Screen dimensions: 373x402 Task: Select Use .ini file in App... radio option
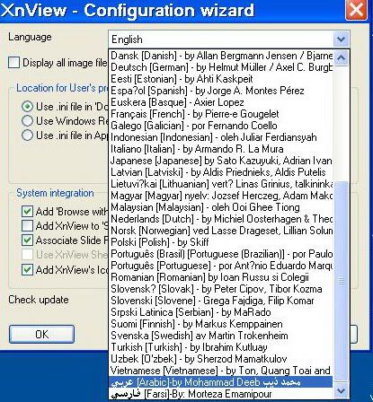27,135
